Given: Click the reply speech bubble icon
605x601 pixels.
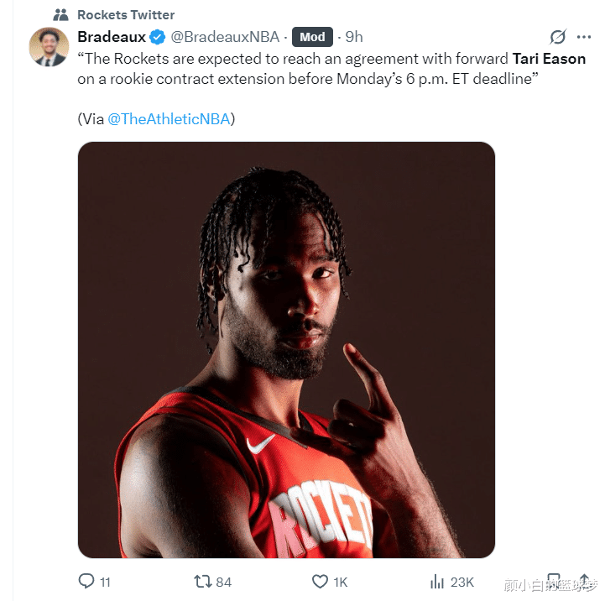Looking at the screenshot, I should click(x=86, y=581).
